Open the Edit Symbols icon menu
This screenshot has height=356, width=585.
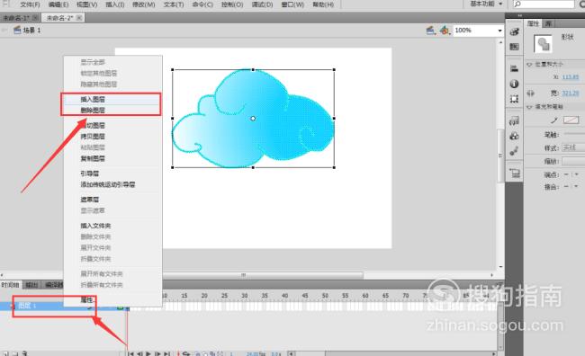pyautogui.click(x=445, y=31)
